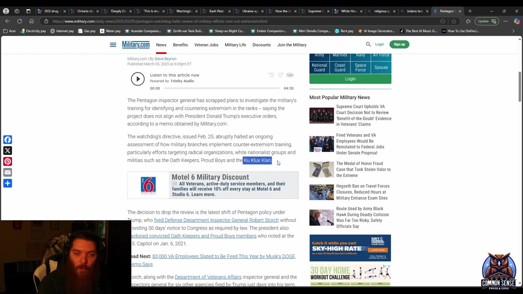Read Hegseth Ban on Travel story
This screenshot has height=294, width=523.
(x=363, y=192)
